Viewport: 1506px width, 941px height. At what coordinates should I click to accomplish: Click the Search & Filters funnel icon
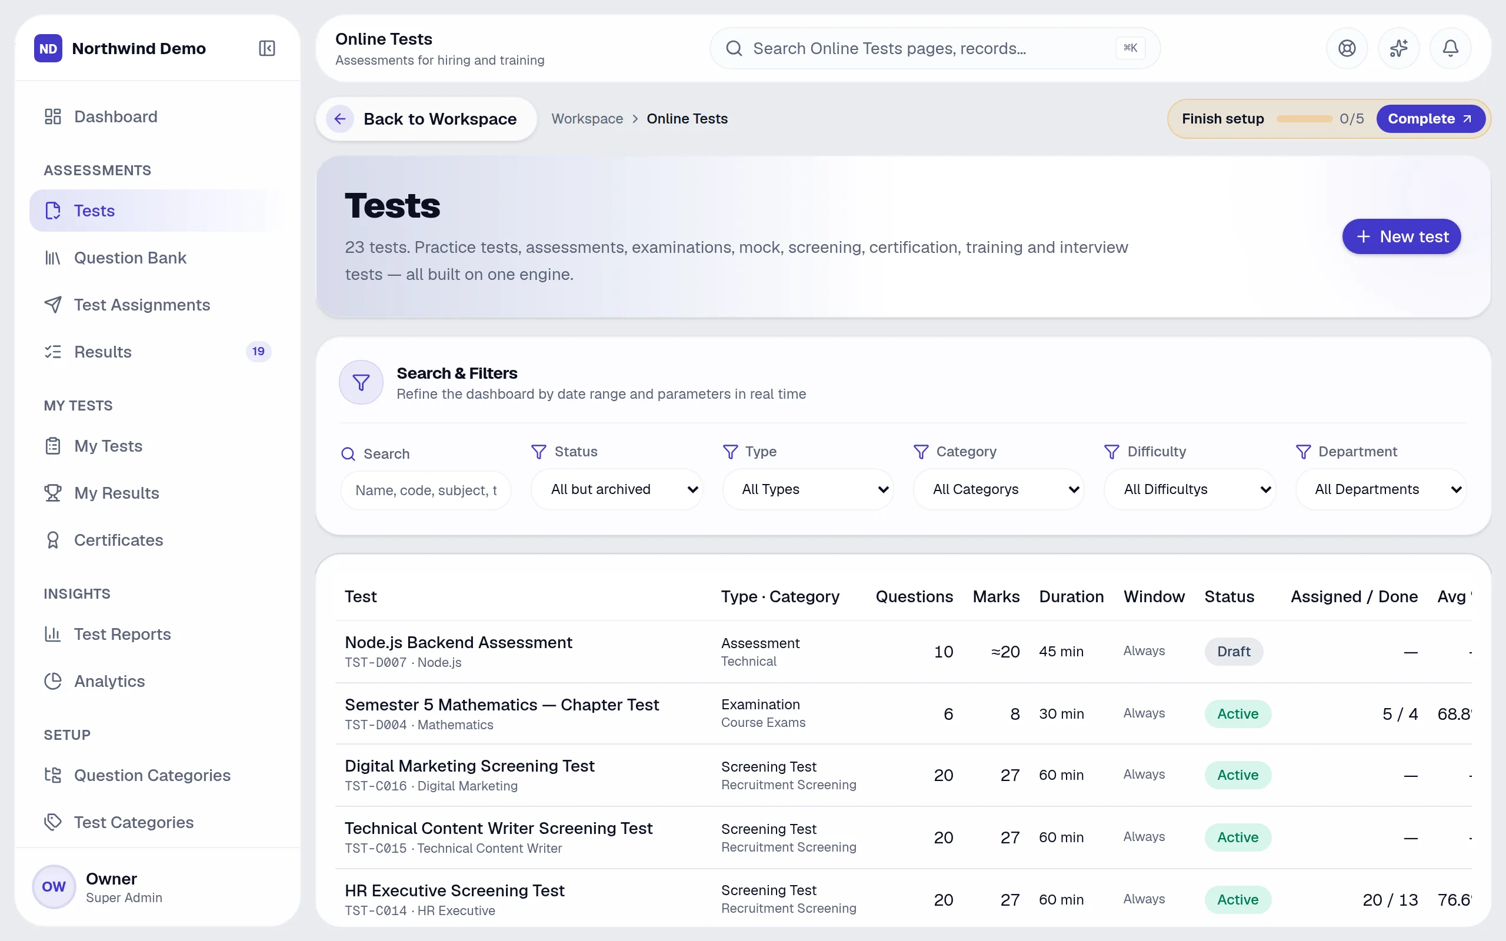click(361, 382)
